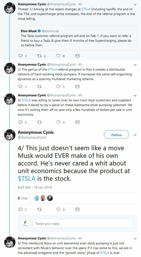Open $TSLA cashtag link in main tweet
Screen dimensions: 141x257
click(27, 178)
